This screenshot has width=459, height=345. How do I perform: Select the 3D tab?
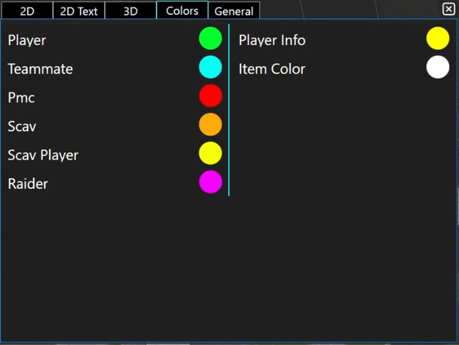click(x=131, y=10)
